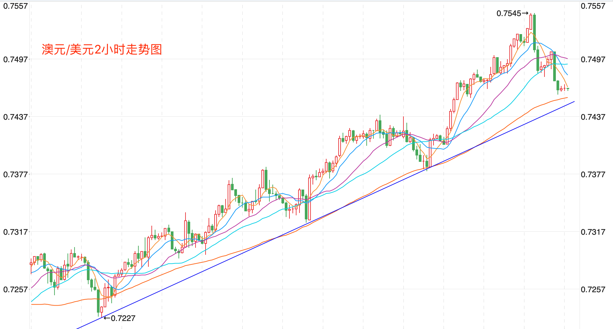
Task: Click the left axis 0.7257 price label
Action: (x=15, y=290)
